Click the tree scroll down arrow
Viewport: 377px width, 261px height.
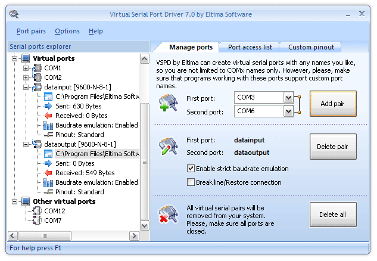click(x=145, y=226)
